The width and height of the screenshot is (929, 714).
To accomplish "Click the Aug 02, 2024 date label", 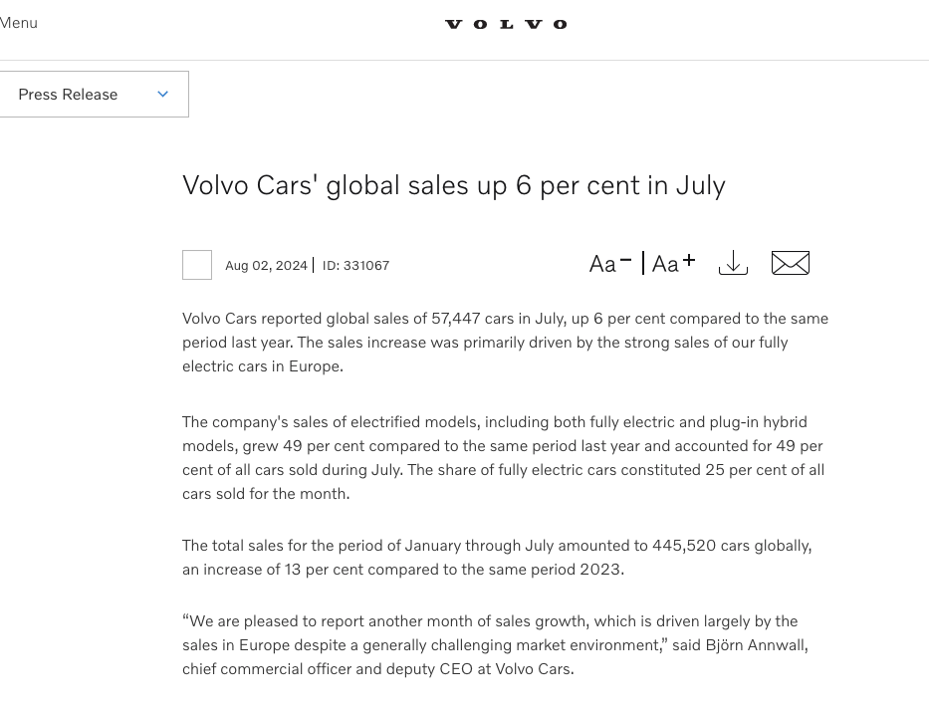I will pyautogui.click(x=266, y=266).
